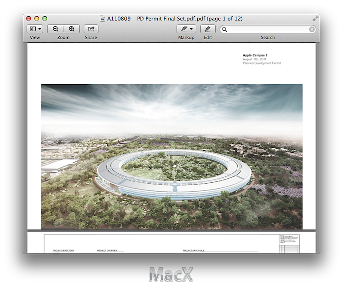
Task: Select the second page preview at window bottom
Action: tap(171, 243)
